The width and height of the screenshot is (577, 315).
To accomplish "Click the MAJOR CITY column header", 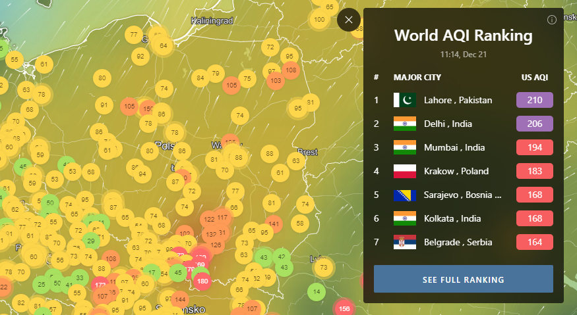I will click(417, 78).
